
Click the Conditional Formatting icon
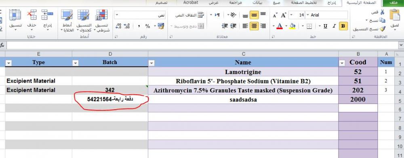point(102,15)
